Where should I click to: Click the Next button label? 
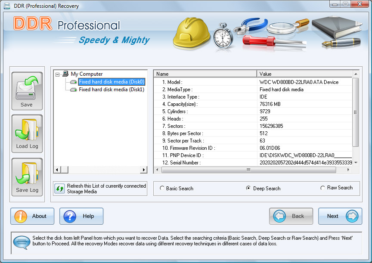(x=333, y=216)
